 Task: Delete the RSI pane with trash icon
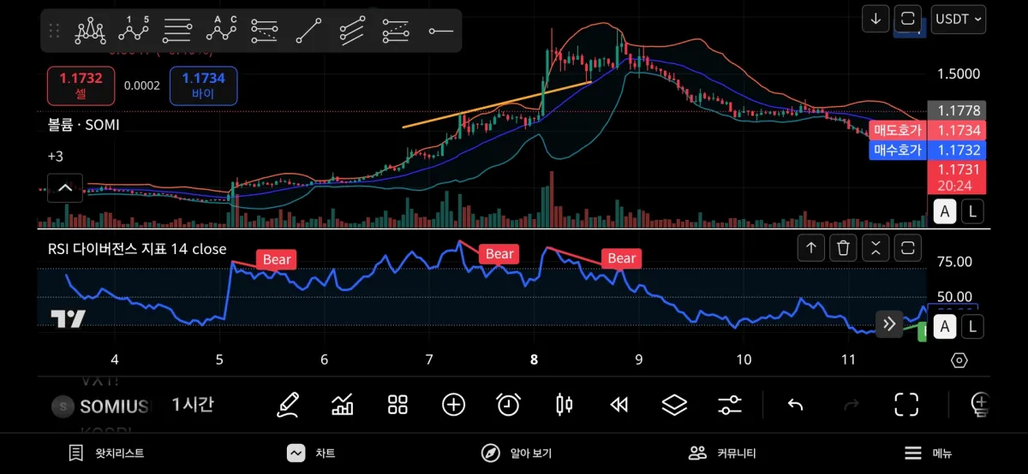844,248
